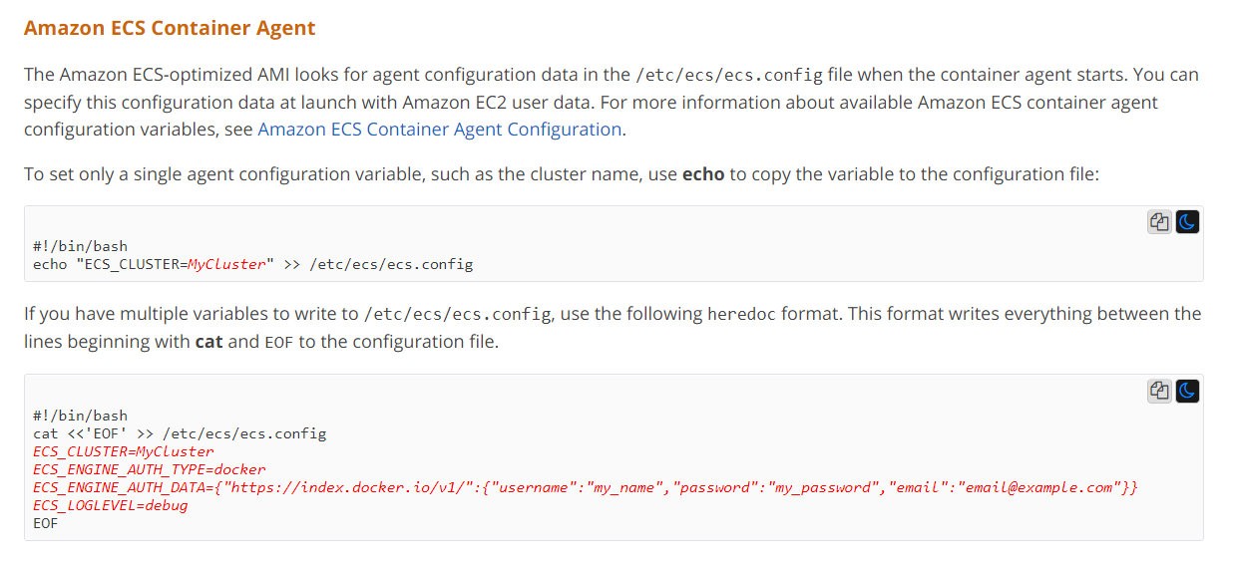Copy the first code block with echo command
Image resolution: width=1233 pixels, height=561 pixels.
click(1159, 222)
